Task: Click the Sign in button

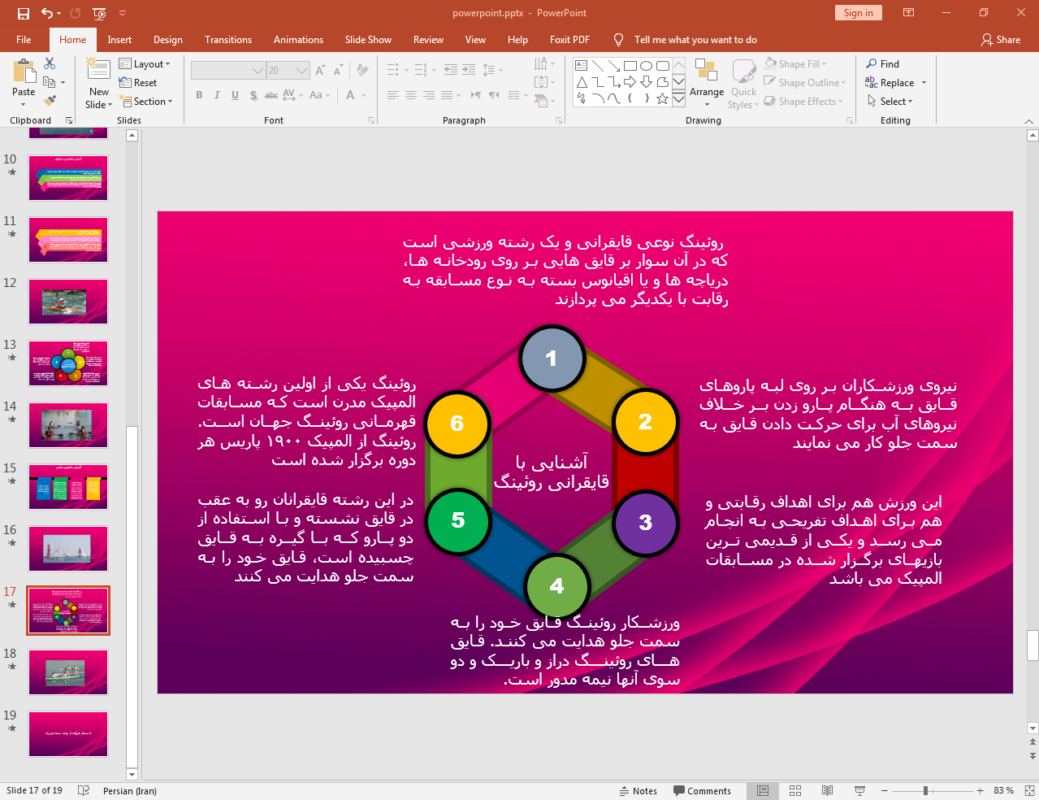Action: [x=858, y=13]
